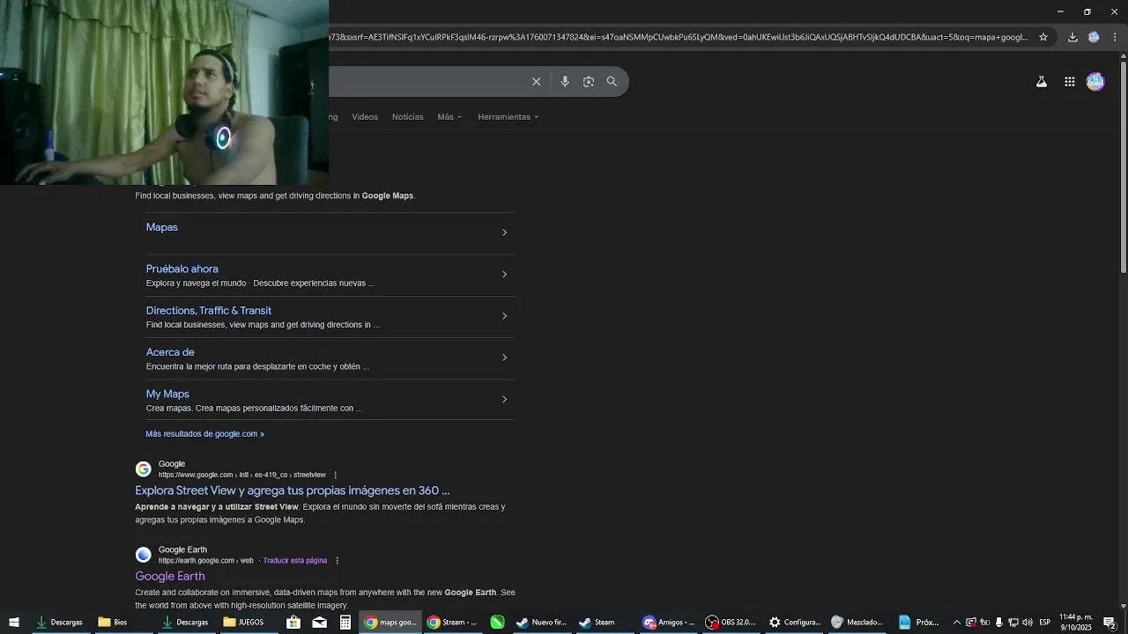Switch to the Videos search tab

tap(365, 117)
